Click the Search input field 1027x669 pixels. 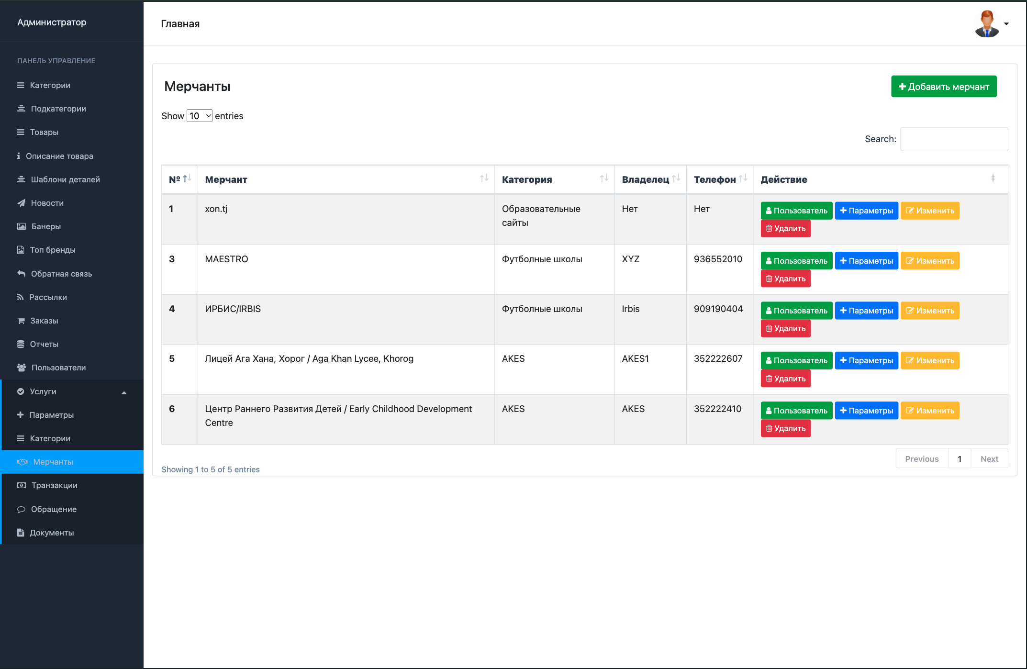point(954,139)
